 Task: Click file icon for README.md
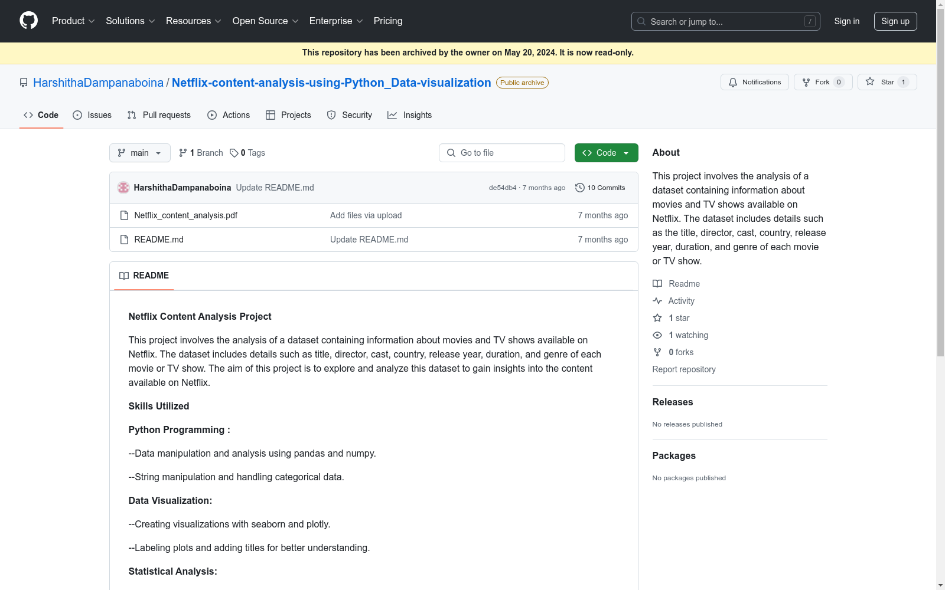(x=124, y=240)
